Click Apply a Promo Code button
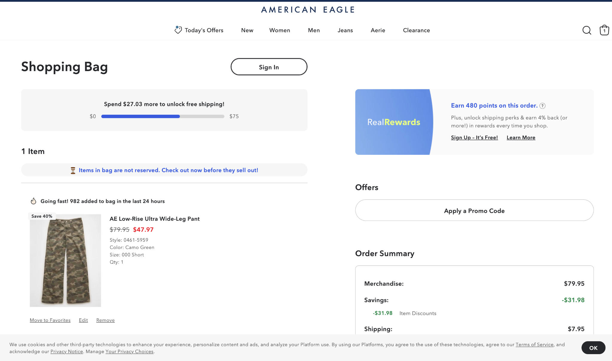612x361 pixels. 474,210
